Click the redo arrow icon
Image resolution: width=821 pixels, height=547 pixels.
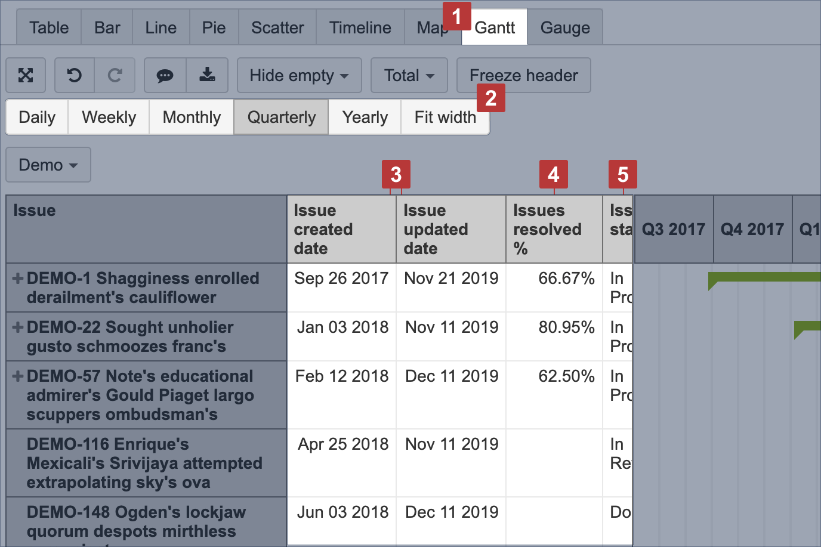point(115,75)
